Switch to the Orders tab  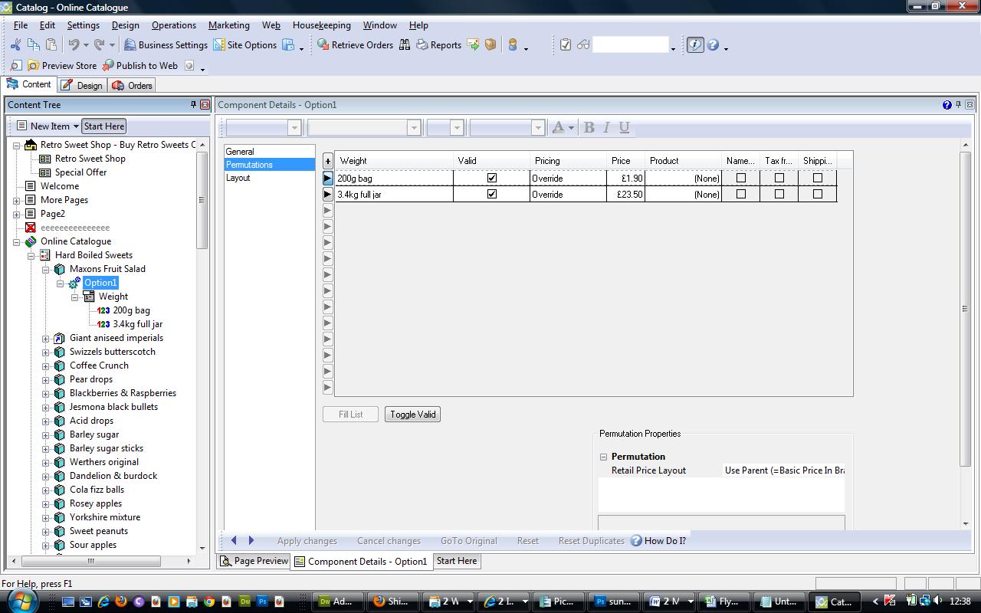pyautogui.click(x=132, y=86)
